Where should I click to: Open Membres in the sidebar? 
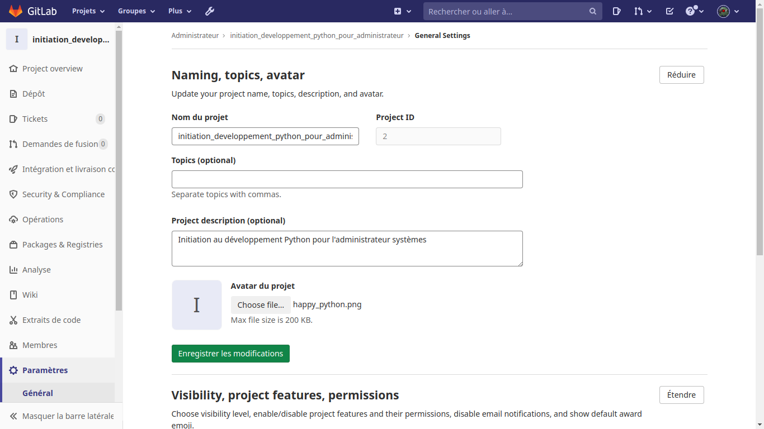pos(40,345)
